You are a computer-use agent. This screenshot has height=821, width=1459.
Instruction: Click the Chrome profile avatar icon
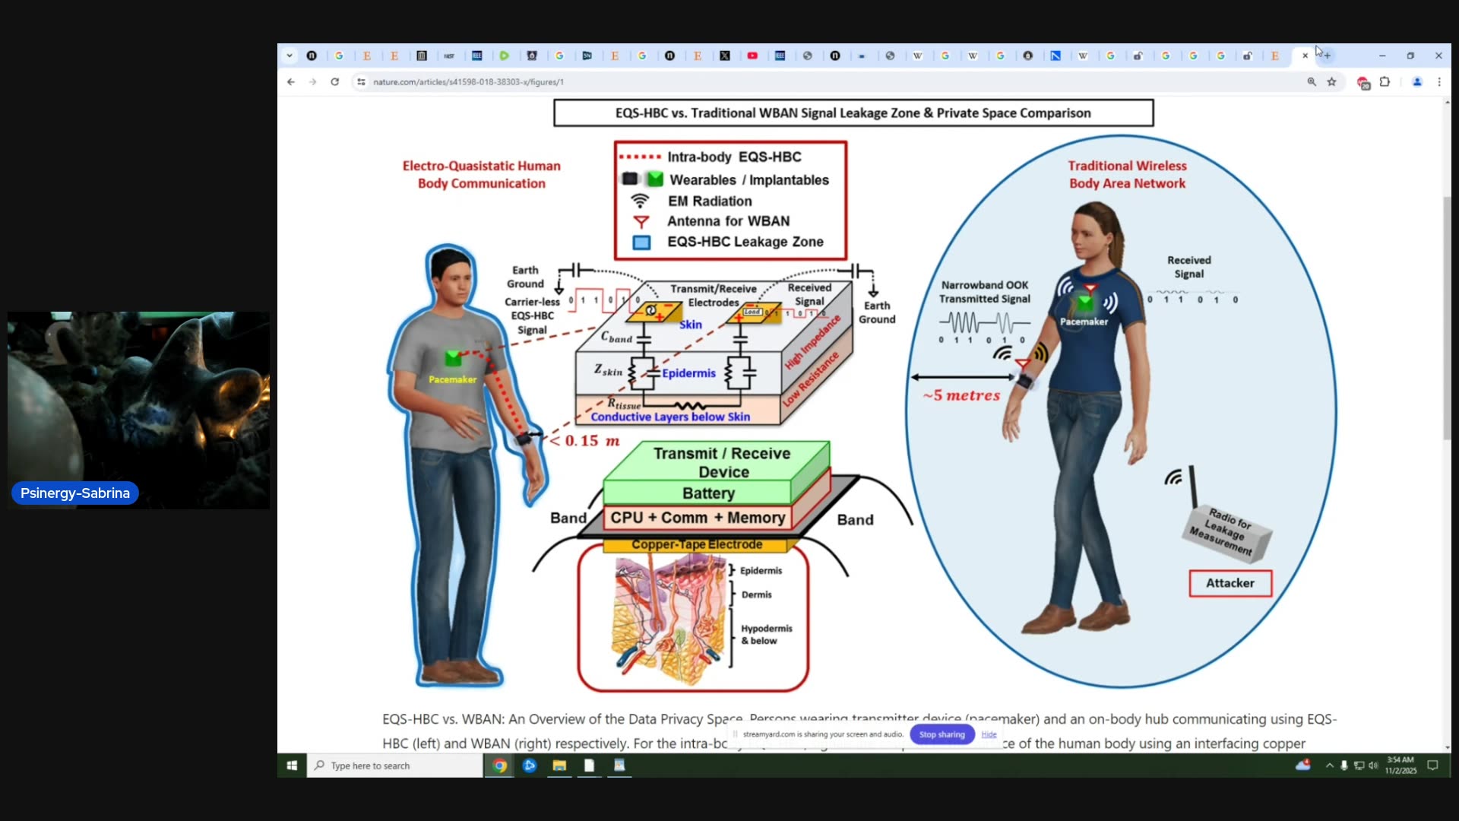coord(1417,82)
